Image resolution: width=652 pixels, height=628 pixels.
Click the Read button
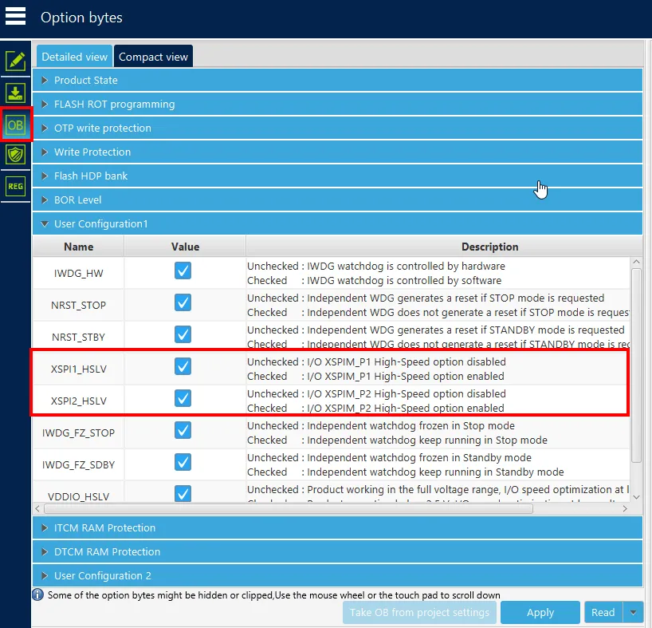click(x=603, y=612)
